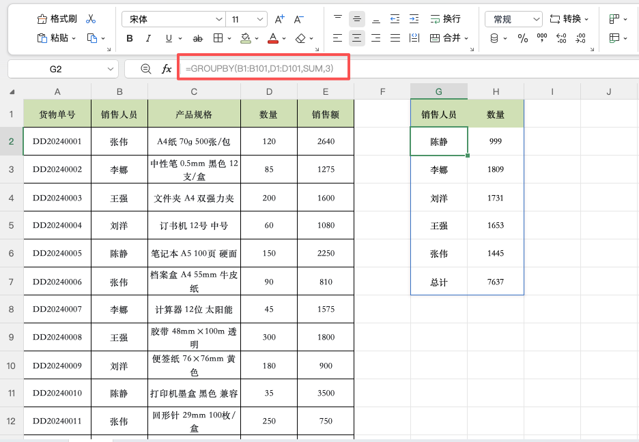Align text right

pos(376,38)
